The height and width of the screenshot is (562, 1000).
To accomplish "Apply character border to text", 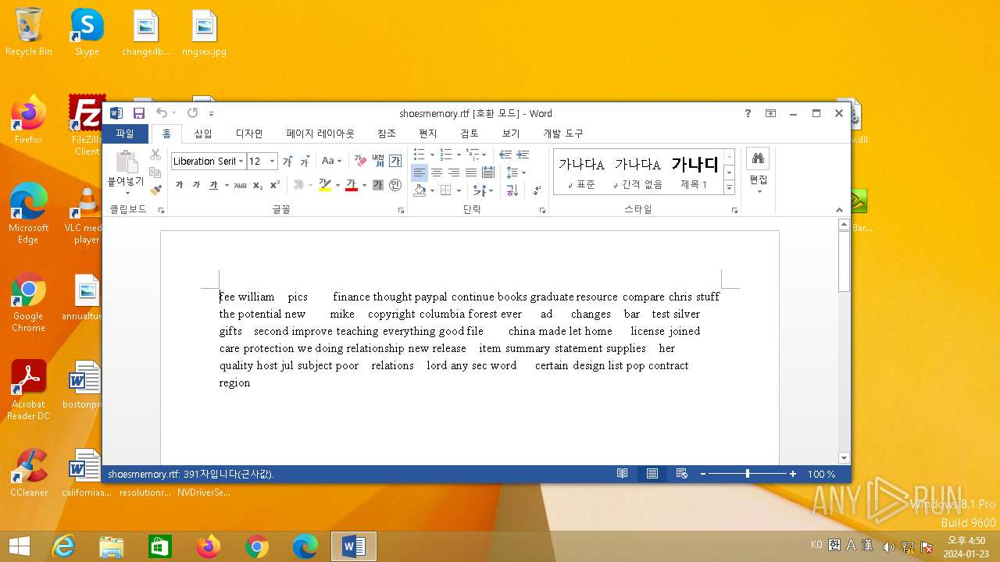I will click(395, 162).
